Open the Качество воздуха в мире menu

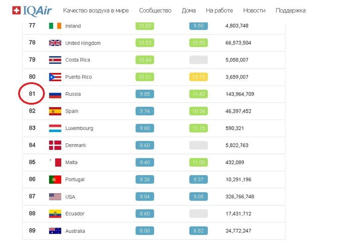(x=96, y=10)
